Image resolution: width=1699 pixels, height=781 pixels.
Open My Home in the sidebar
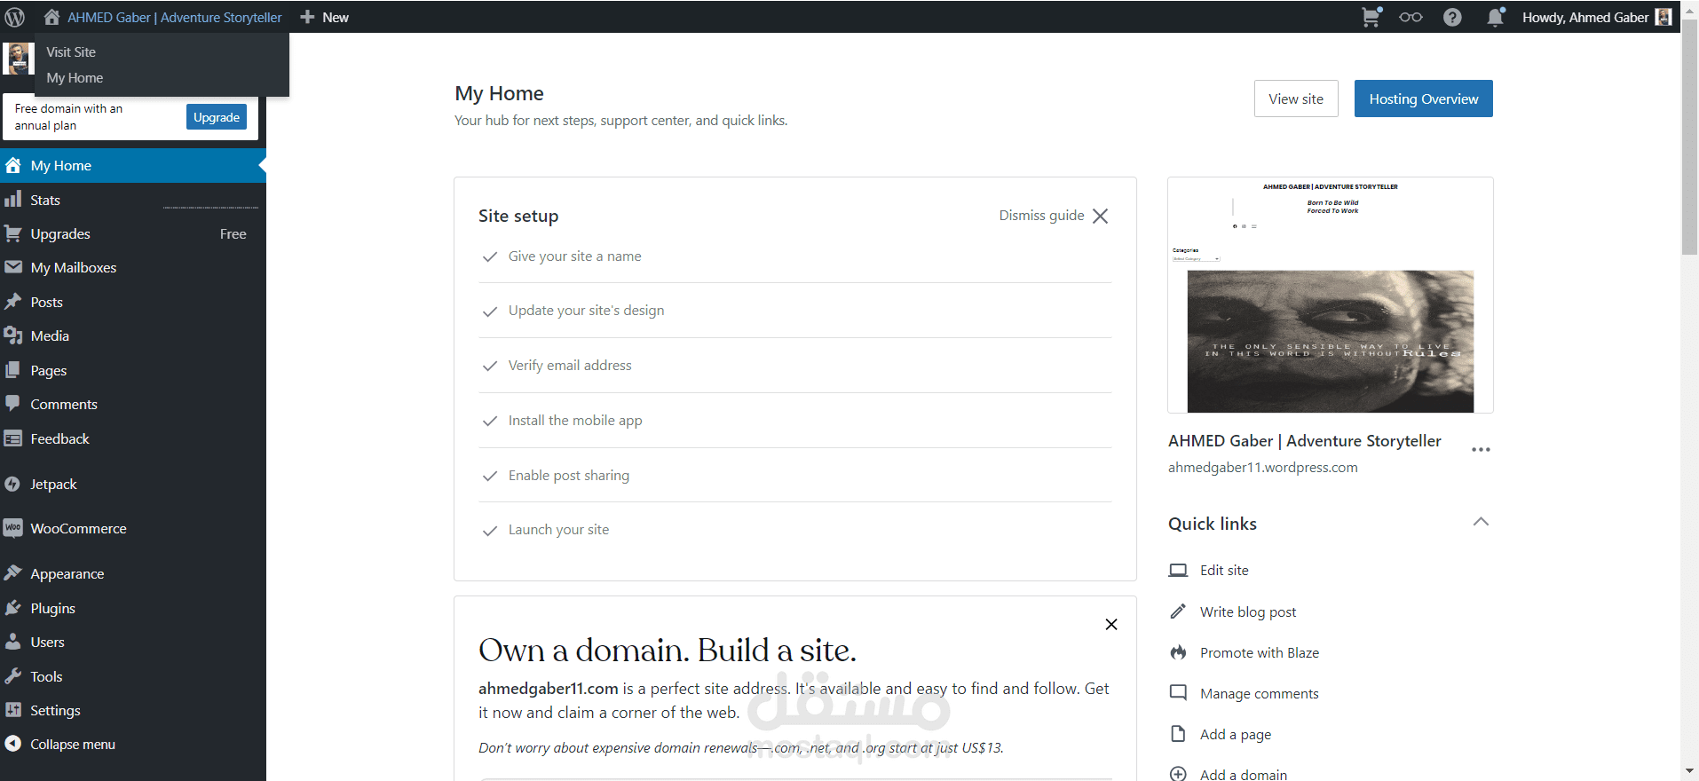click(133, 165)
